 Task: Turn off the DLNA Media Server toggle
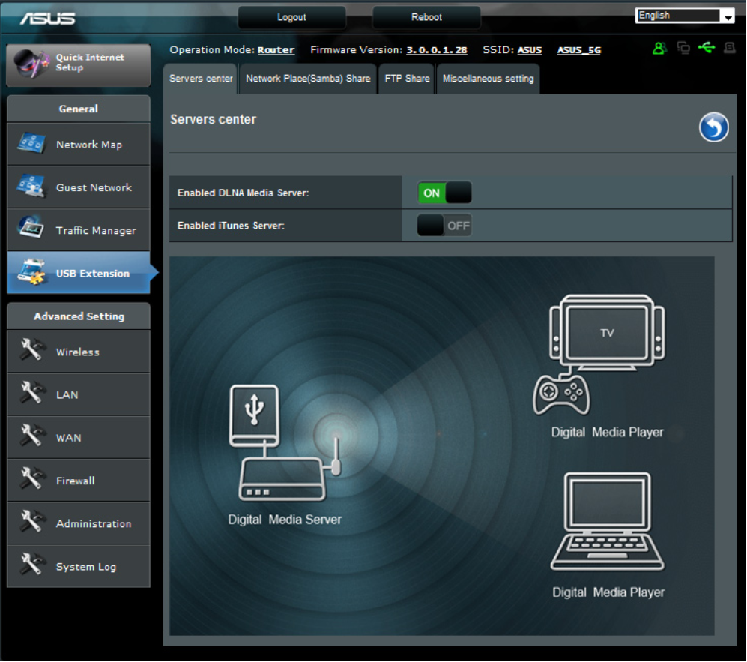(444, 193)
